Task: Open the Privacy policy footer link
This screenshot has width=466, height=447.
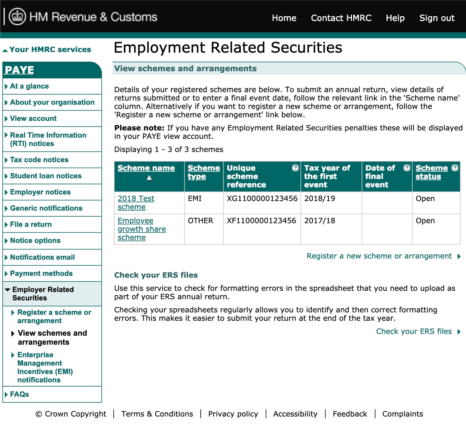Action: (233, 414)
